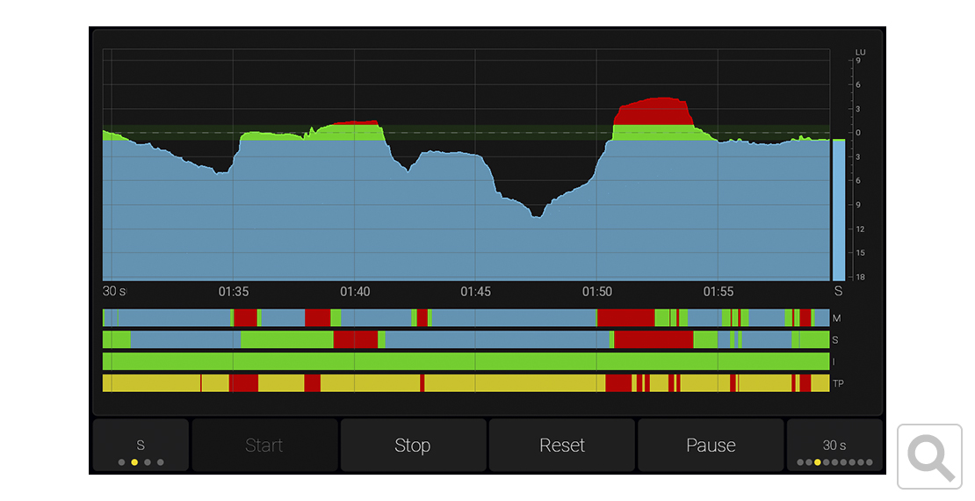975x501 pixels.
Task: Pause the loudness measurement
Action: click(710, 445)
